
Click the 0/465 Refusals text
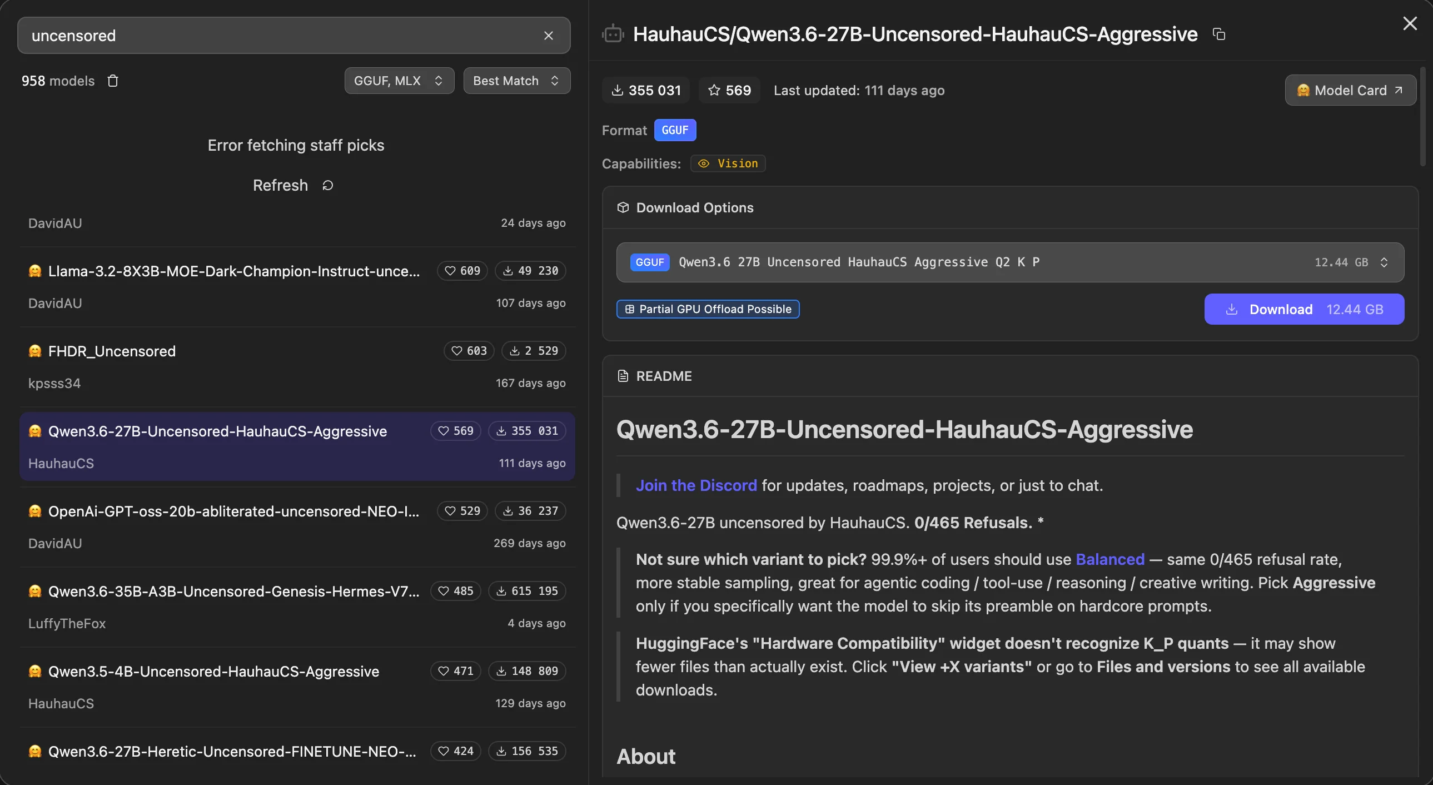(x=973, y=523)
